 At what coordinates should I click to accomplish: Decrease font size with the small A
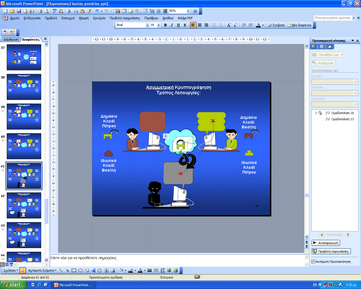[235, 25]
